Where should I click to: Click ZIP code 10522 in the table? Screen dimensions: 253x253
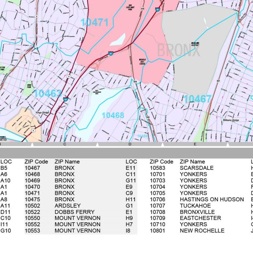point(32,212)
